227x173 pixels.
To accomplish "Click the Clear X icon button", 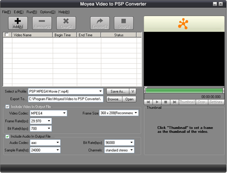I will 66,23.
